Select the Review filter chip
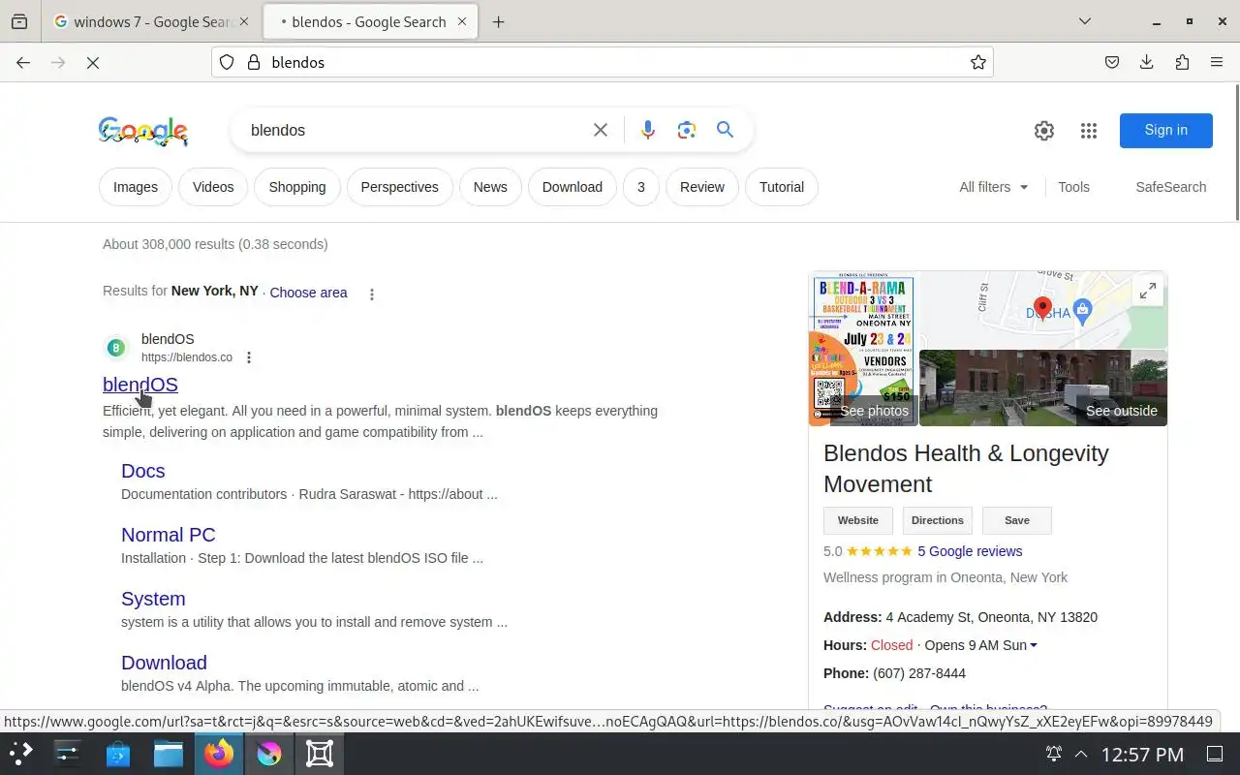1240x775 pixels. click(x=702, y=187)
